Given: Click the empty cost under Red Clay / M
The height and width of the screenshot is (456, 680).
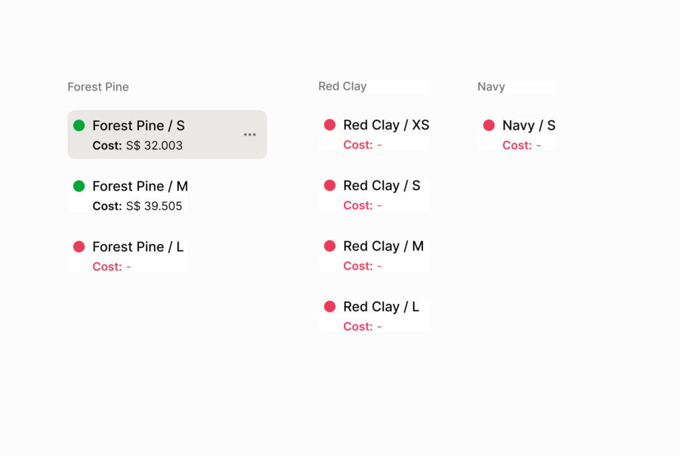Looking at the screenshot, I should [379, 267].
